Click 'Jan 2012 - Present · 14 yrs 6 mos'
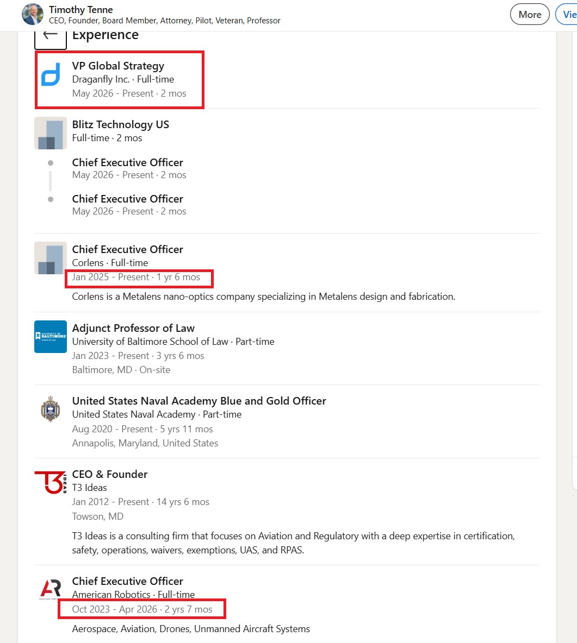This screenshot has width=577, height=643. pyautogui.click(x=141, y=502)
